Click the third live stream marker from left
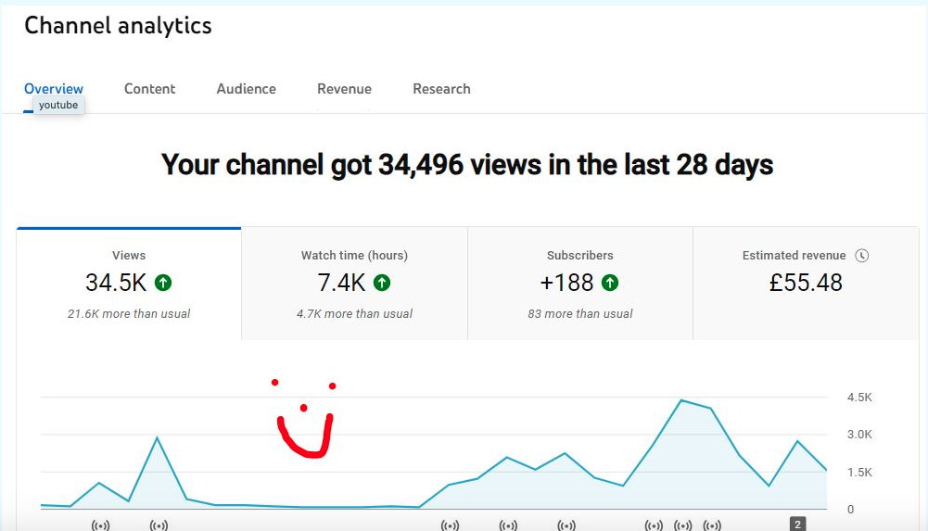This screenshot has height=531, width=928. click(450, 525)
